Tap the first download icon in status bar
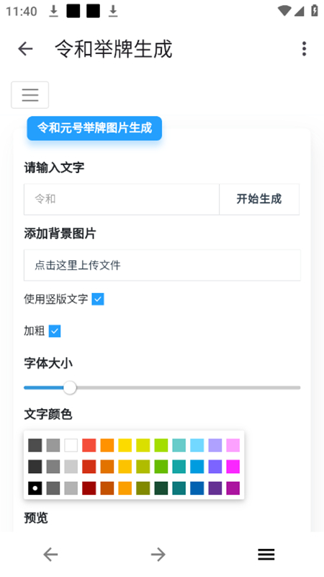 tap(53, 12)
